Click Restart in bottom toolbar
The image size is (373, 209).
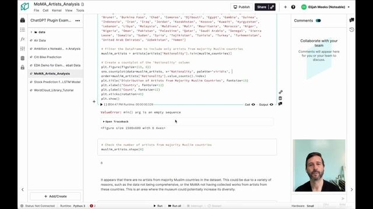214,206
